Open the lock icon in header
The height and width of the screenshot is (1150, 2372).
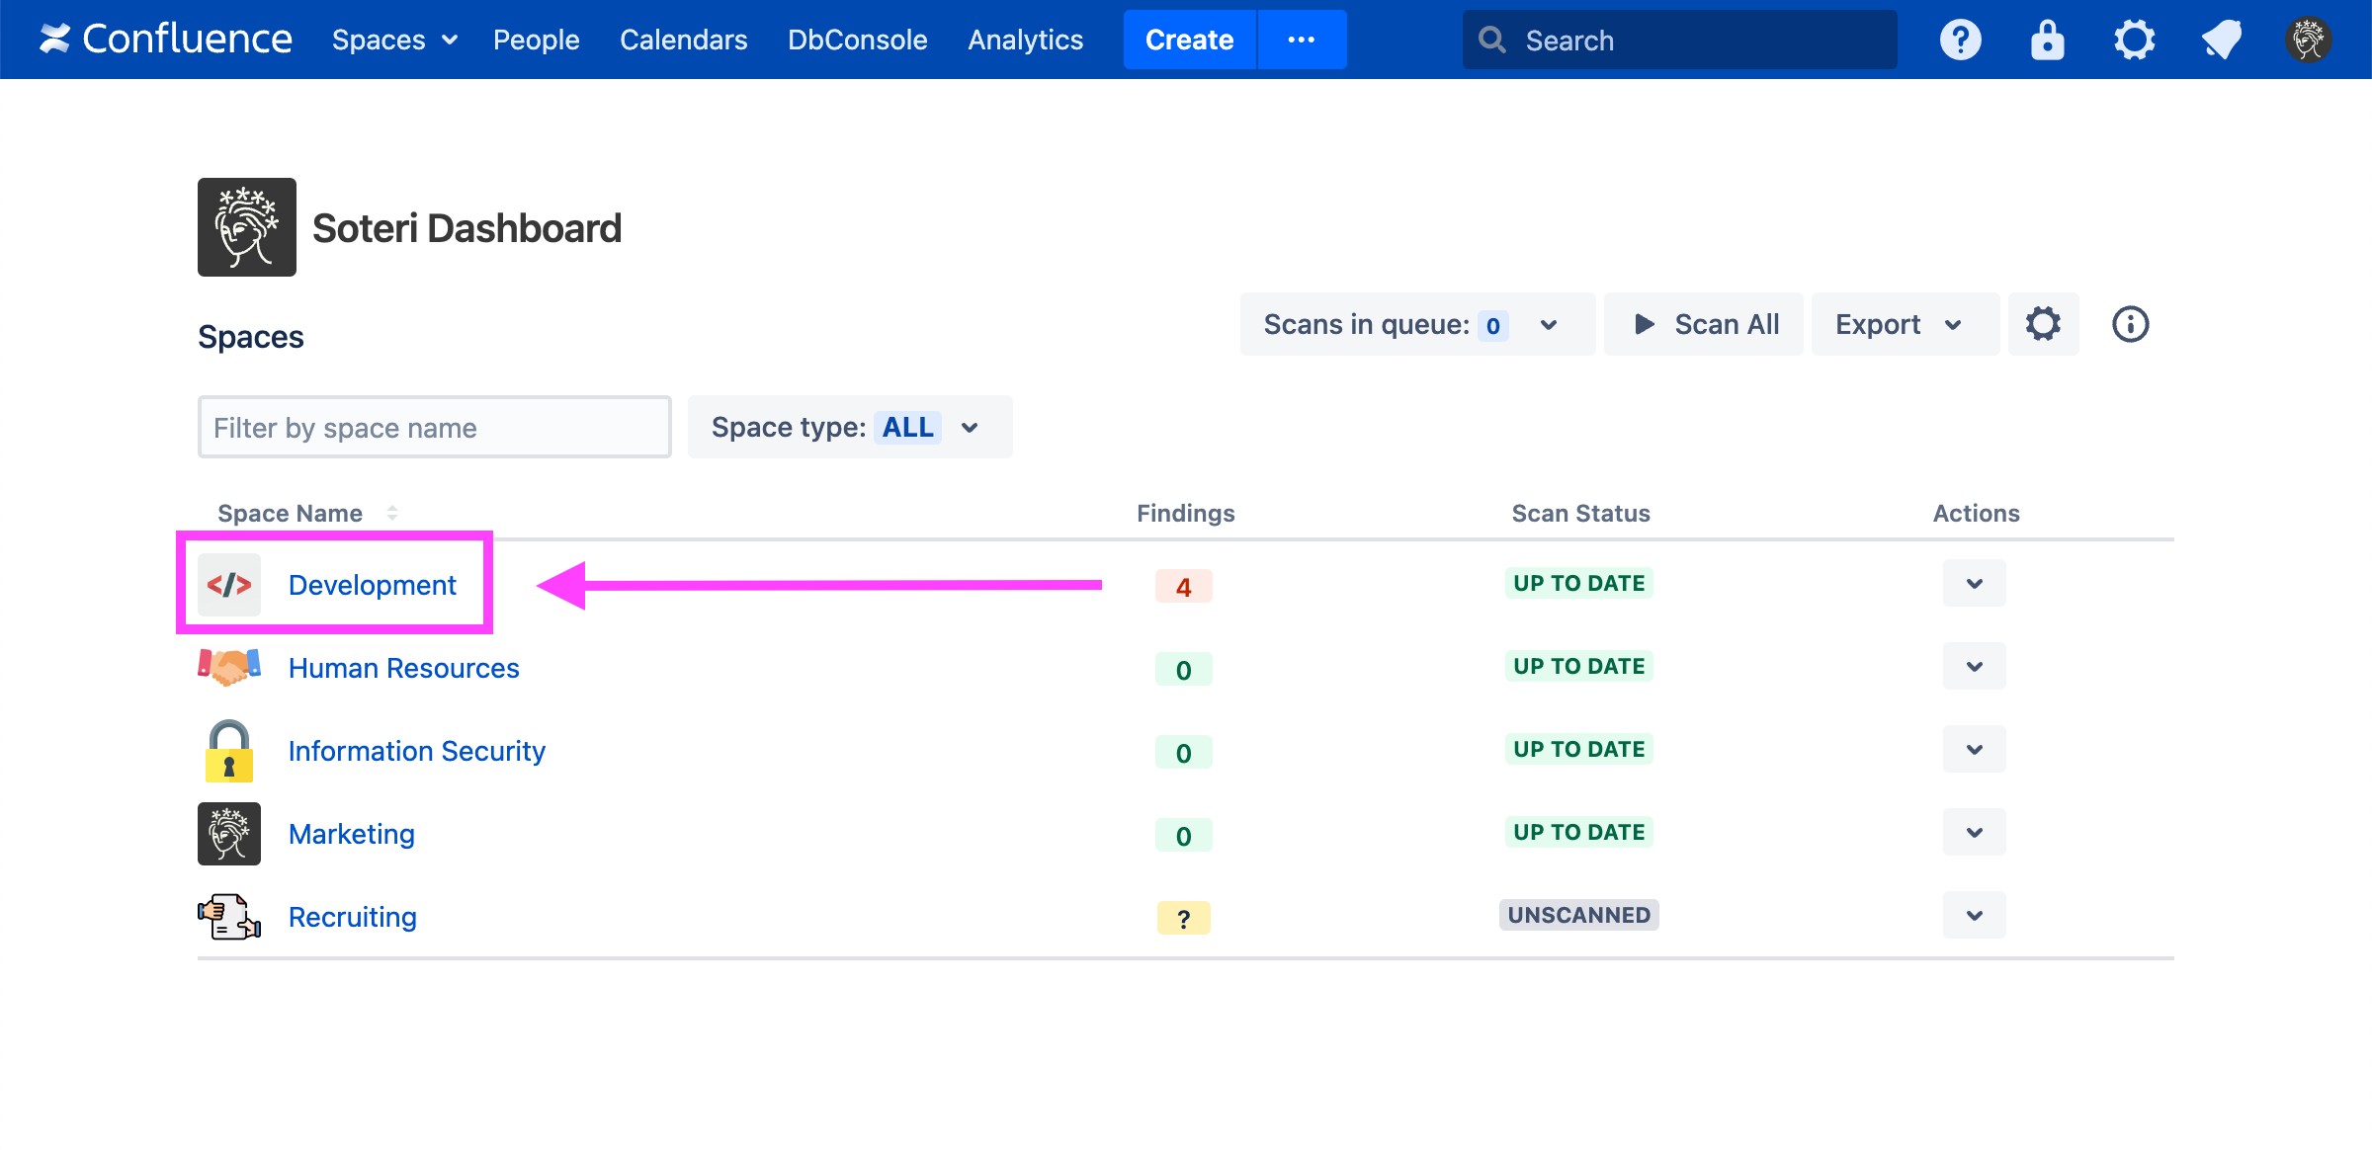pos(2047,41)
